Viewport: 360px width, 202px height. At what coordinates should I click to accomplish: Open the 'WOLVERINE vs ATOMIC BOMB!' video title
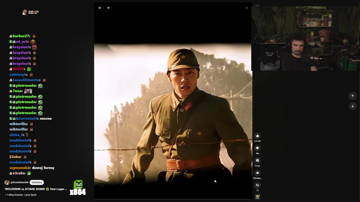pos(36,189)
